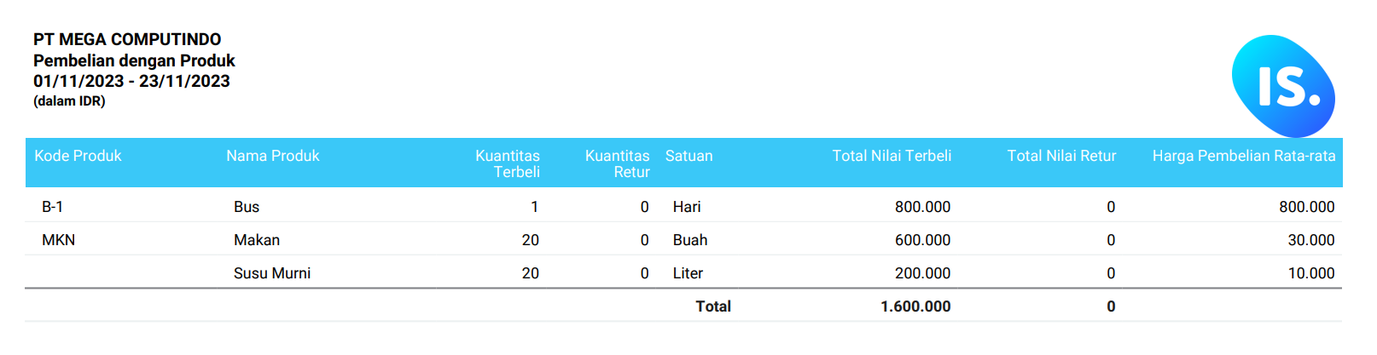The width and height of the screenshot is (1377, 355).
Task: Click the Kuantitas Terbeli column header
Action: [508, 163]
